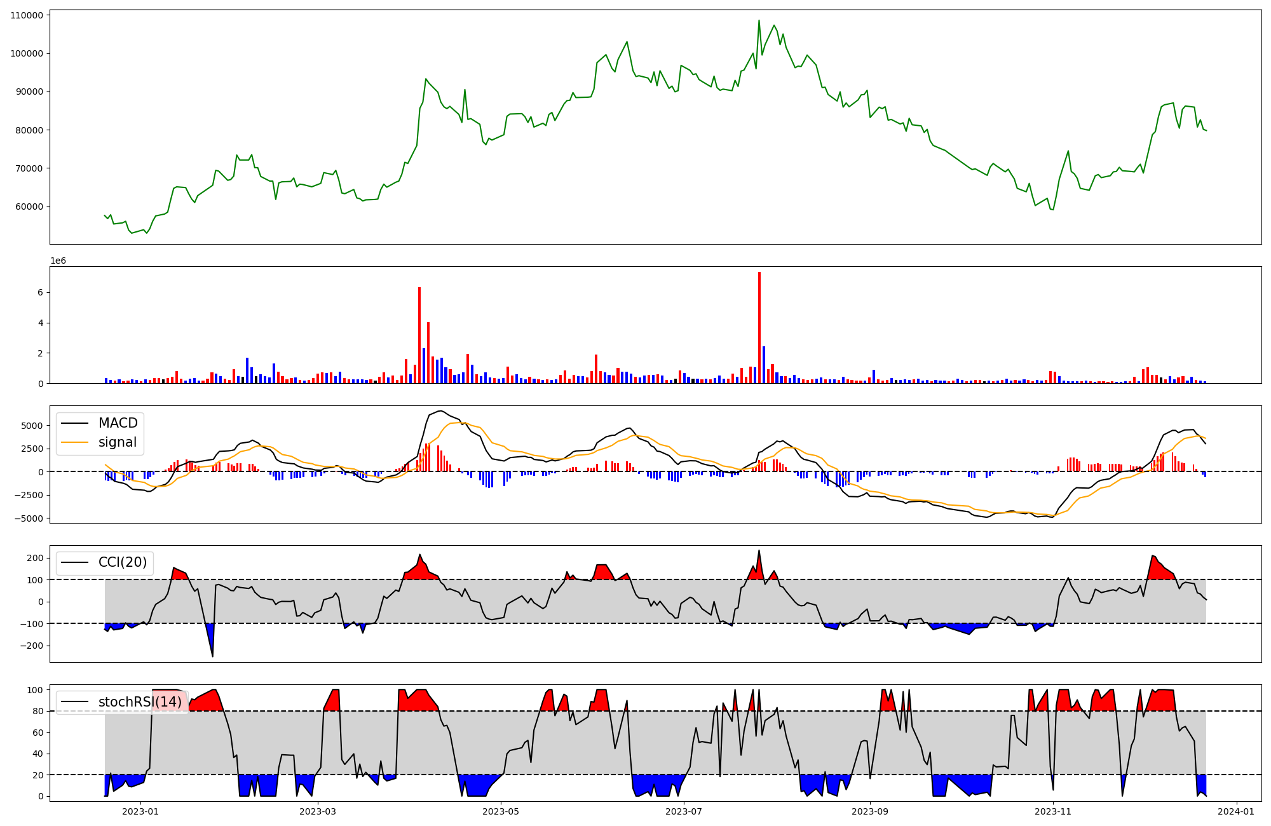Click the 2023-09 x-axis tick label
Image resolution: width=1271 pixels, height=826 pixels.
point(869,811)
